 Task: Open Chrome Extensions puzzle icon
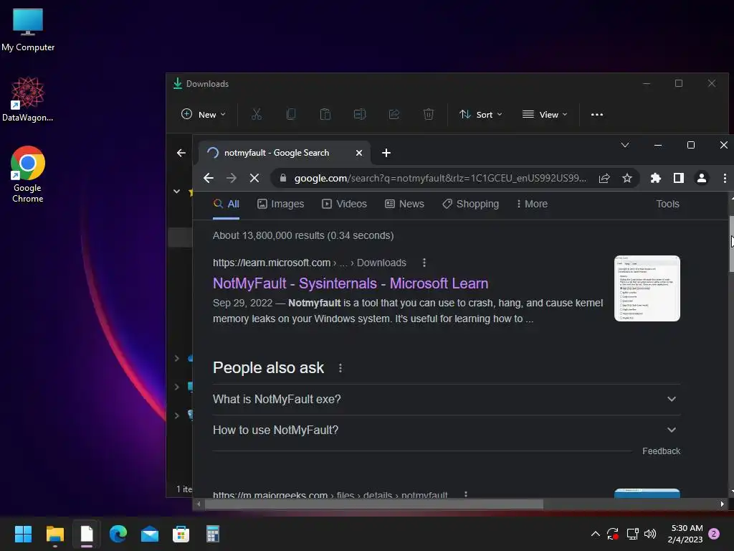(x=655, y=178)
